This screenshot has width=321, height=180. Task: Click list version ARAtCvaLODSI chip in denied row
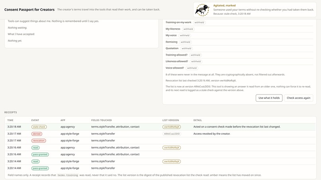[172, 134]
